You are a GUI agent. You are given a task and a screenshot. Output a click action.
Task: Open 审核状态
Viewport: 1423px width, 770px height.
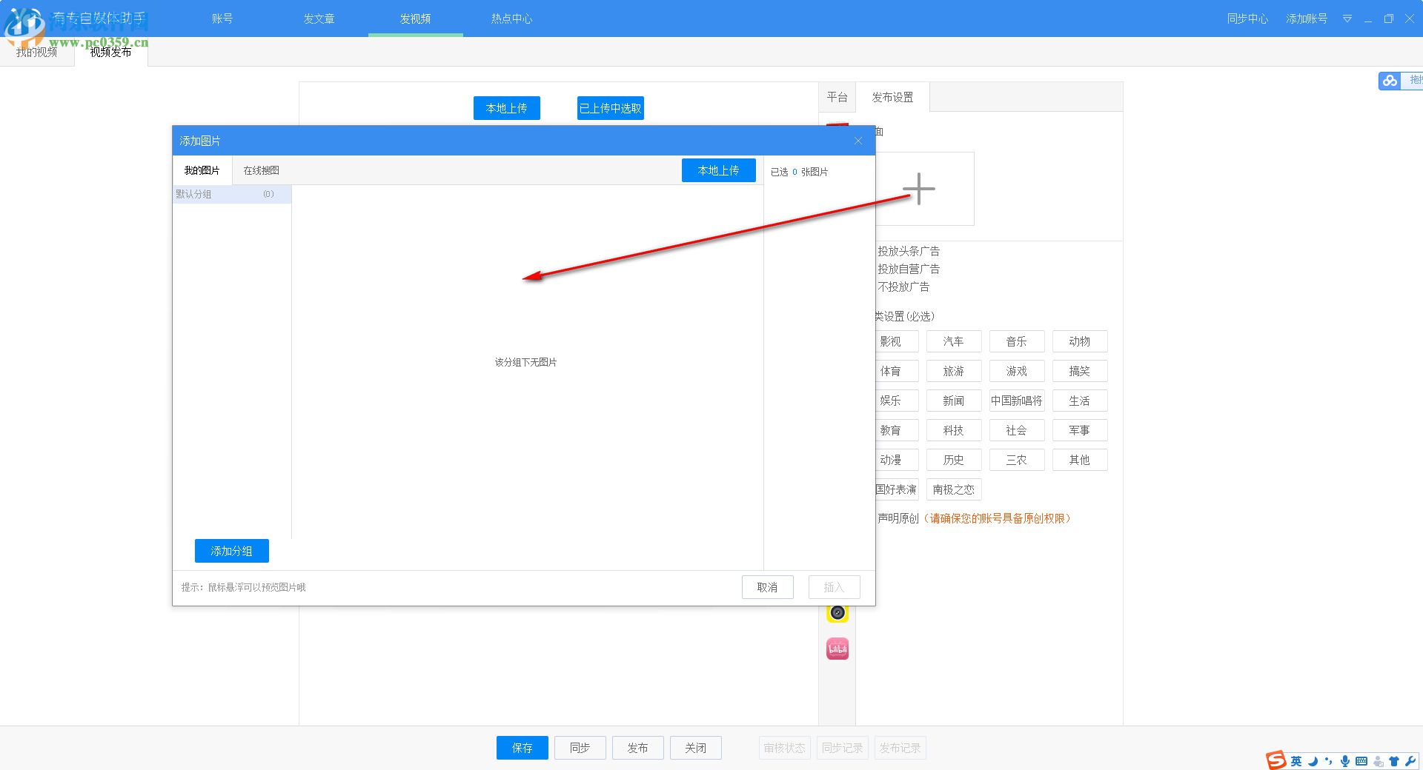pos(785,748)
